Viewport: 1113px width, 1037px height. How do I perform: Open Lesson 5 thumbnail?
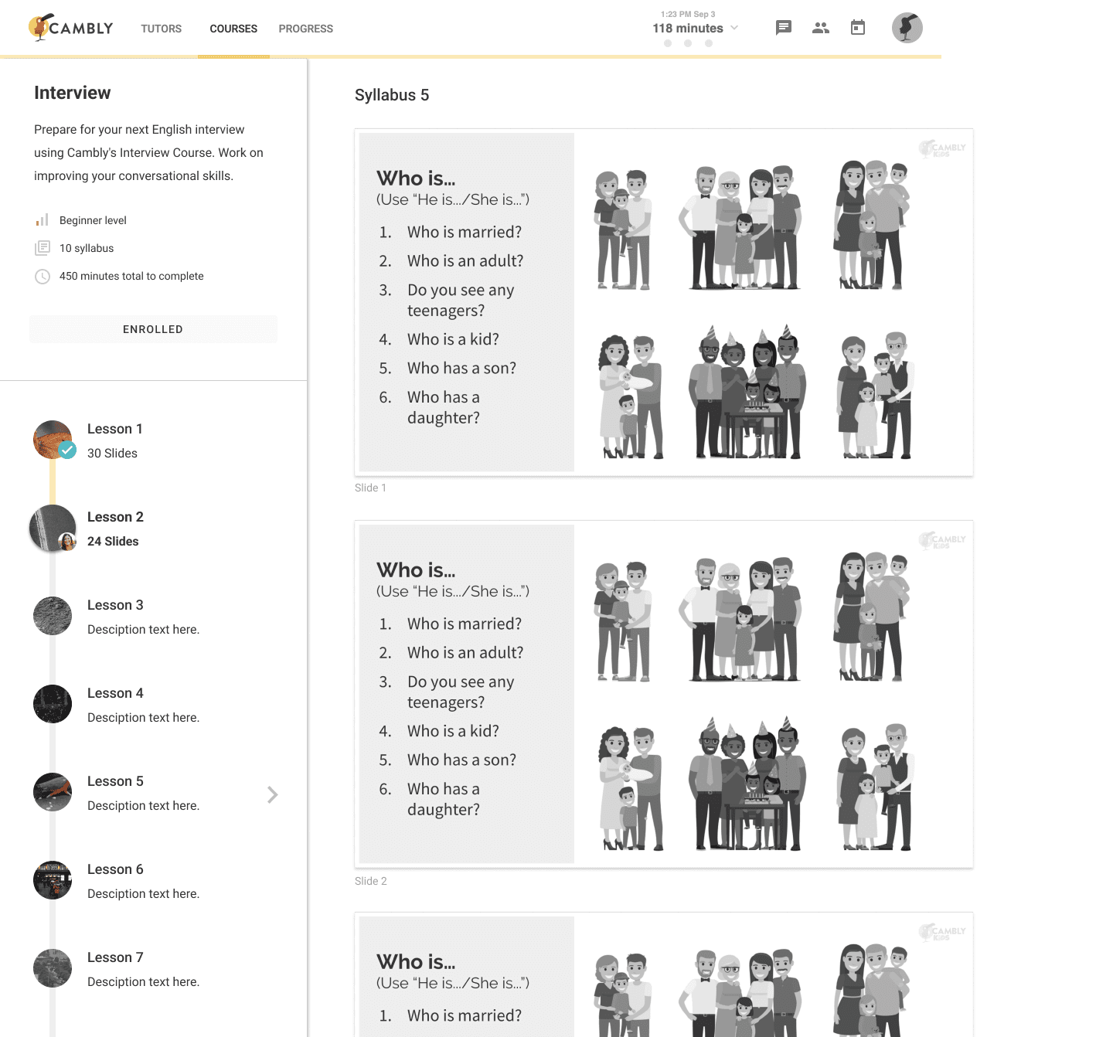pyautogui.click(x=53, y=792)
